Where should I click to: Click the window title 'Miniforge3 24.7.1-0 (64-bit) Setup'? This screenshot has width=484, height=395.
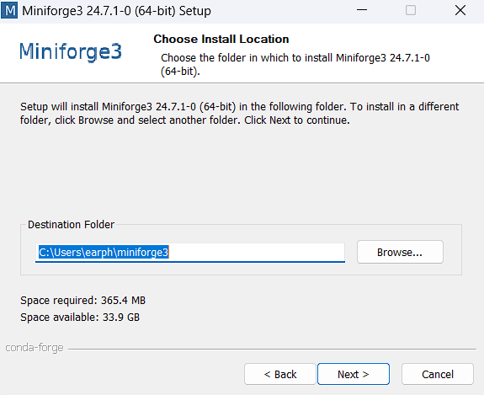116,11
